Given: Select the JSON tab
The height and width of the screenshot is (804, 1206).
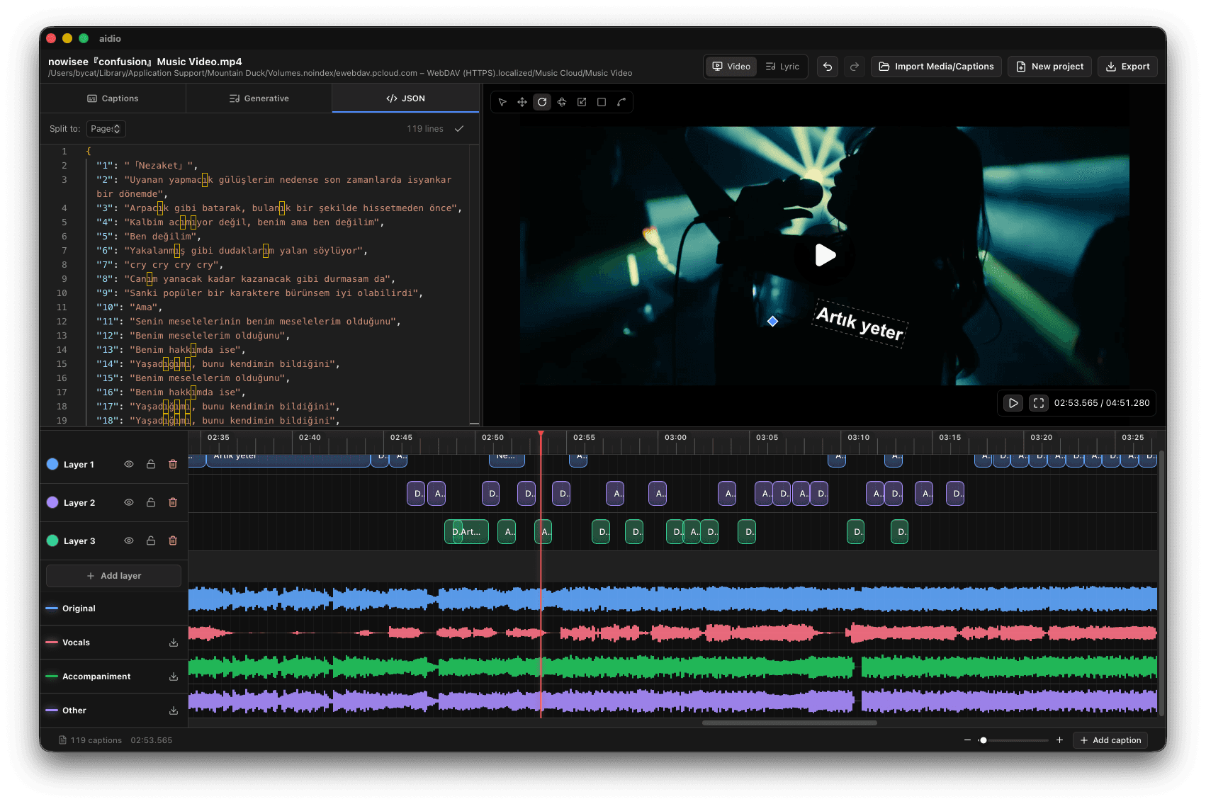Looking at the screenshot, I should tap(405, 98).
